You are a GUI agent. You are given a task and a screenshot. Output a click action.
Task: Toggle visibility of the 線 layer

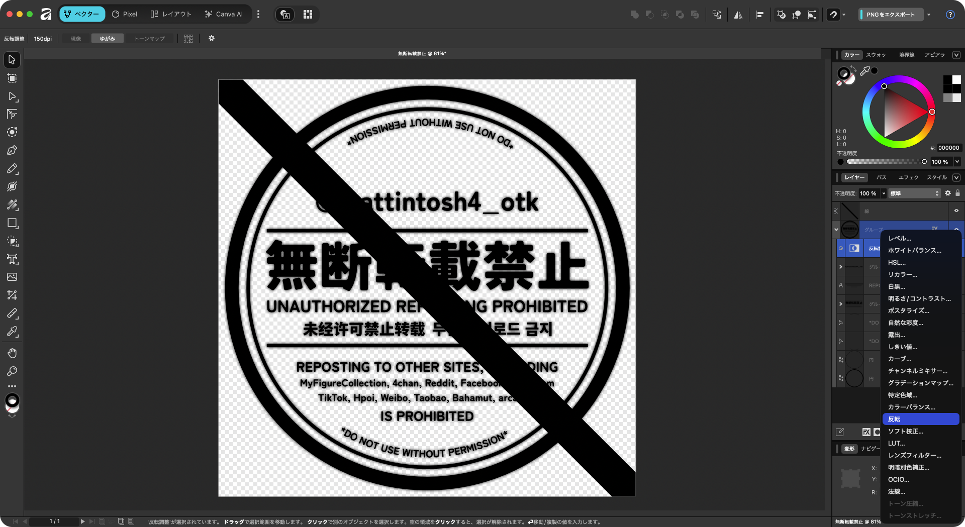tap(956, 211)
